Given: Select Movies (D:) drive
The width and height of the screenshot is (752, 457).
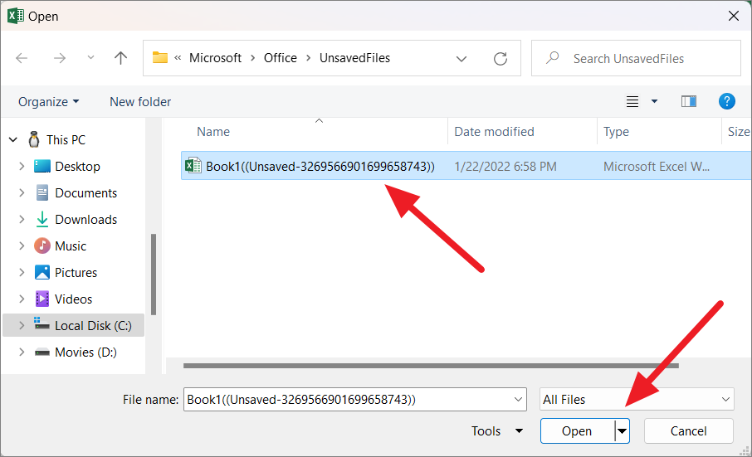Looking at the screenshot, I should [x=85, y=352].
